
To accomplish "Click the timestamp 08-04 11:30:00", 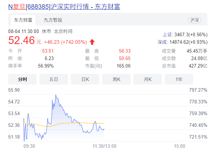I will click(23, 31).
